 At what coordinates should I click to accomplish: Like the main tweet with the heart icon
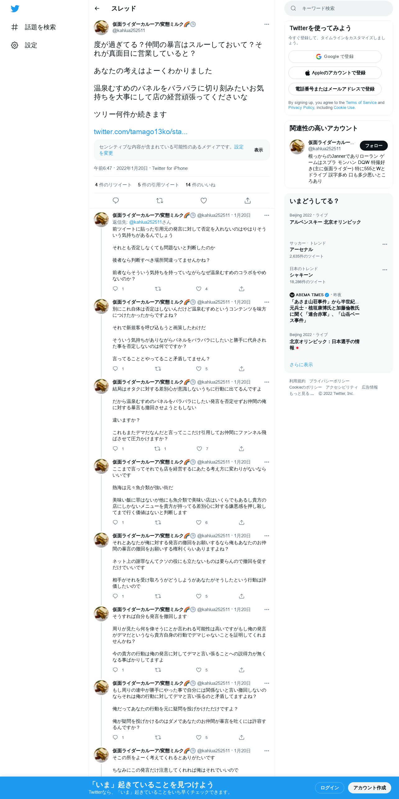pos(204,201)
